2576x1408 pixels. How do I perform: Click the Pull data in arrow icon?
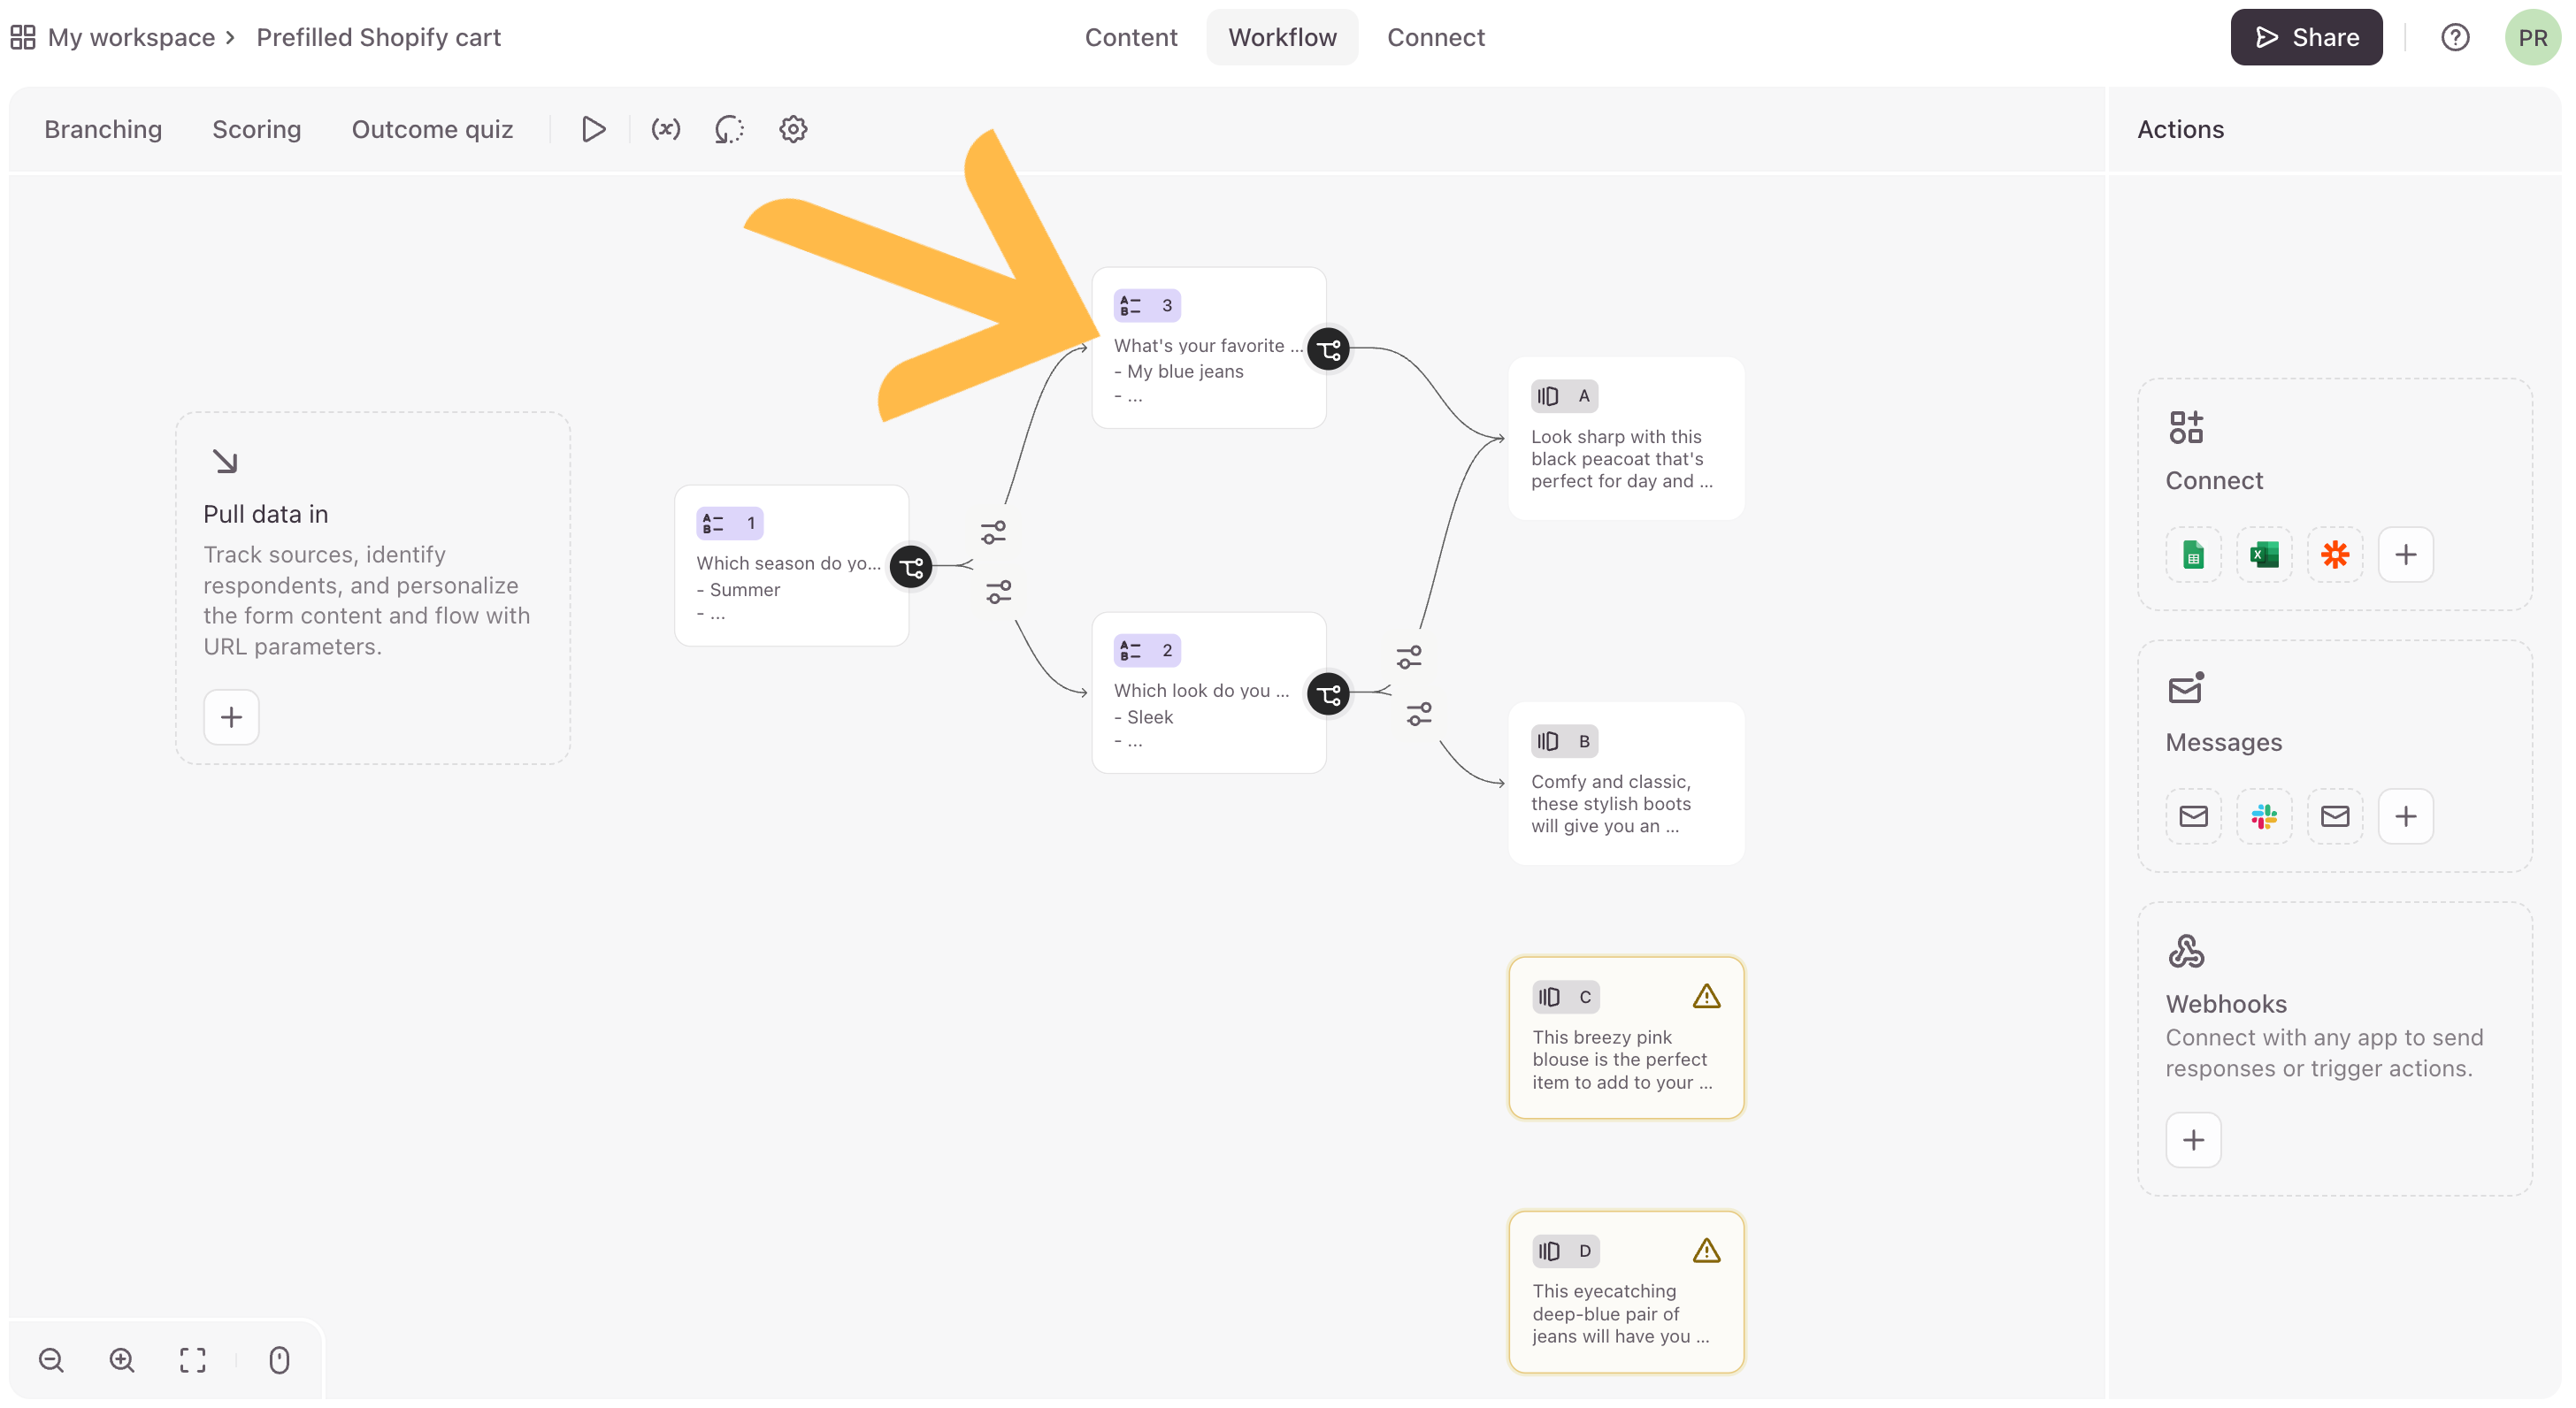(225, 461)
